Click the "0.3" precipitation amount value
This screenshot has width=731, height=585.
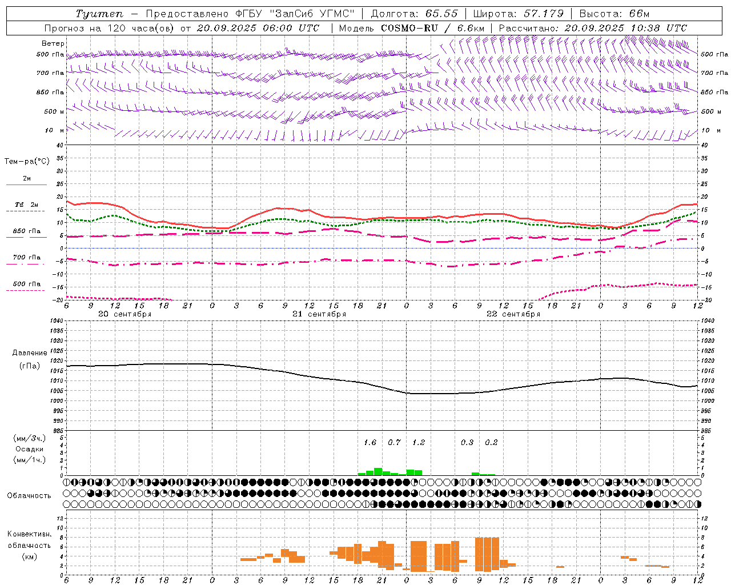(467, 442)
